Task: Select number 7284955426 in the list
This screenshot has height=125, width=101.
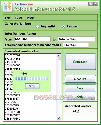Action: click(12, 115)
